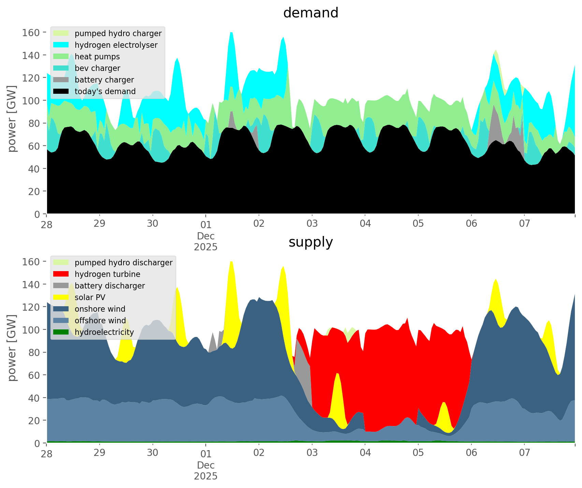Click the 'power [GW]' label of supply chart
Image resolution: width=582 pixels, height=488 pixels.
click(x=12, y=348)
